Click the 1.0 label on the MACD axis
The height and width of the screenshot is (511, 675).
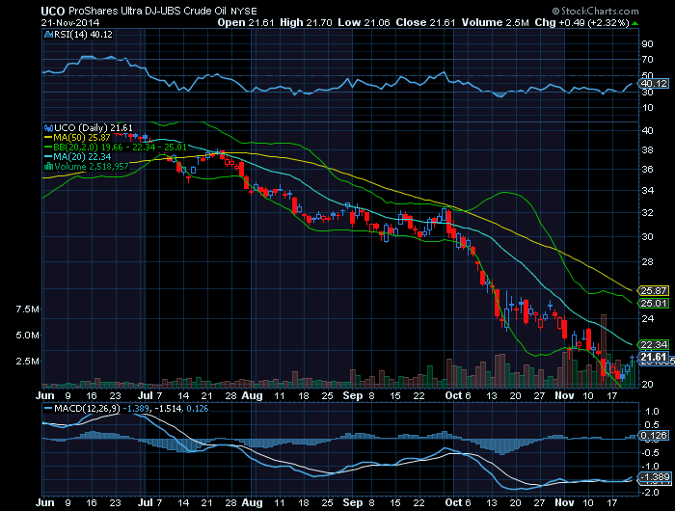click(x=653, y=412)
